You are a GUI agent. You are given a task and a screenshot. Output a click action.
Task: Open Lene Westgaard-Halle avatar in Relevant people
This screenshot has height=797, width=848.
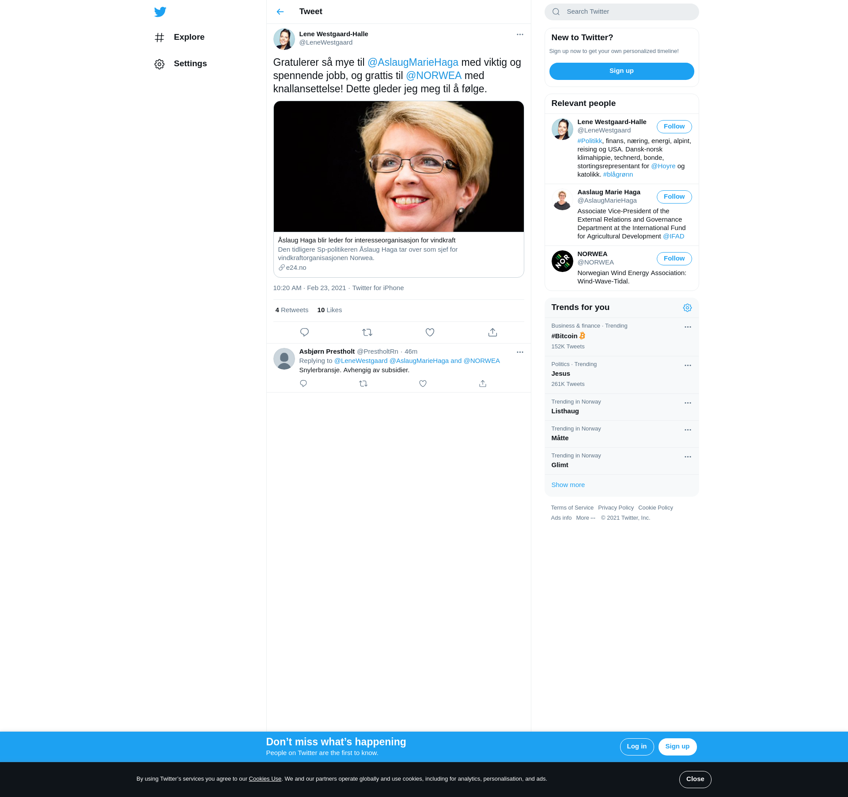pyautogui.click(x=562, y=129)
